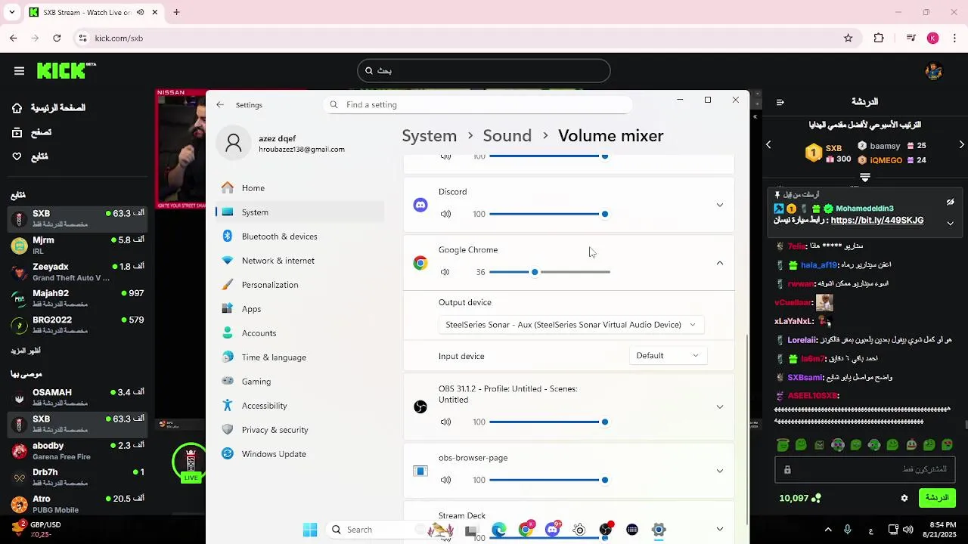Image resolution: width=968 pixels, height=544 pixels.
Task: Click the Gaming controller icon
Action: click(228, 382)
